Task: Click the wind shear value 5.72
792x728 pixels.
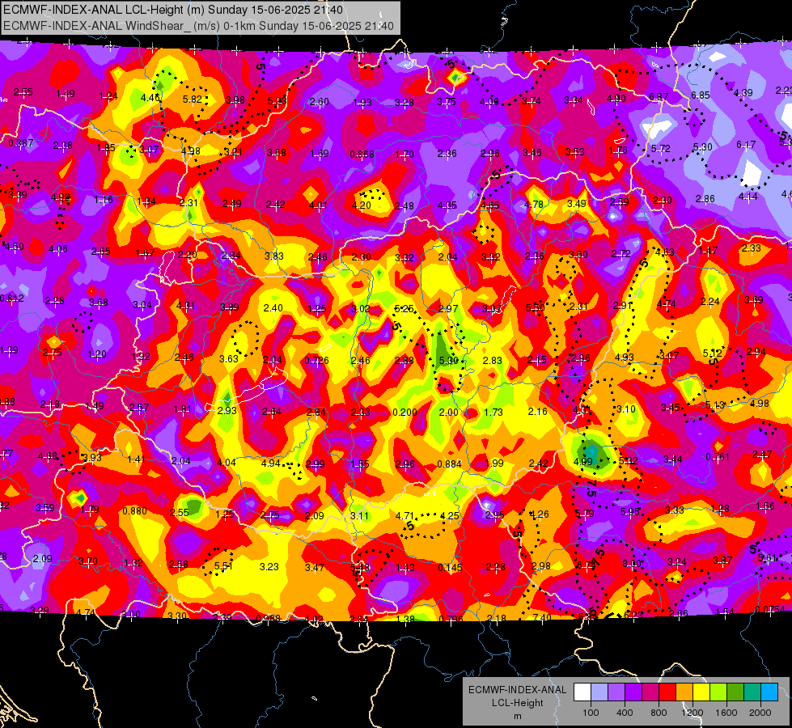Action: point(661,149)
